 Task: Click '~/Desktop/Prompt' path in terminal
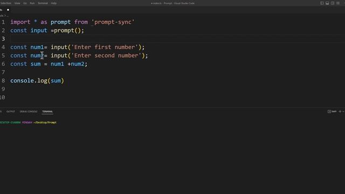(45, 122)
